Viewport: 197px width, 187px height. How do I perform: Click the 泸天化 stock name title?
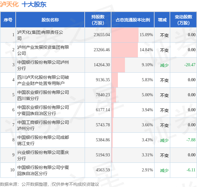pyautogui.click(x=10, y=5)
